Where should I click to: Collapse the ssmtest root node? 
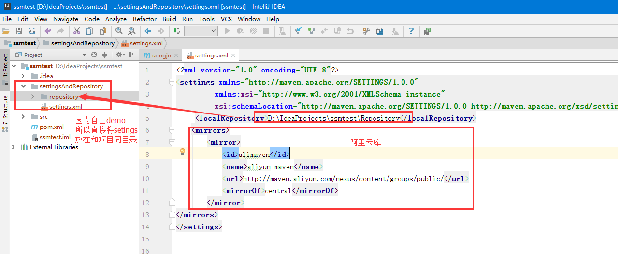pos(14,66)
